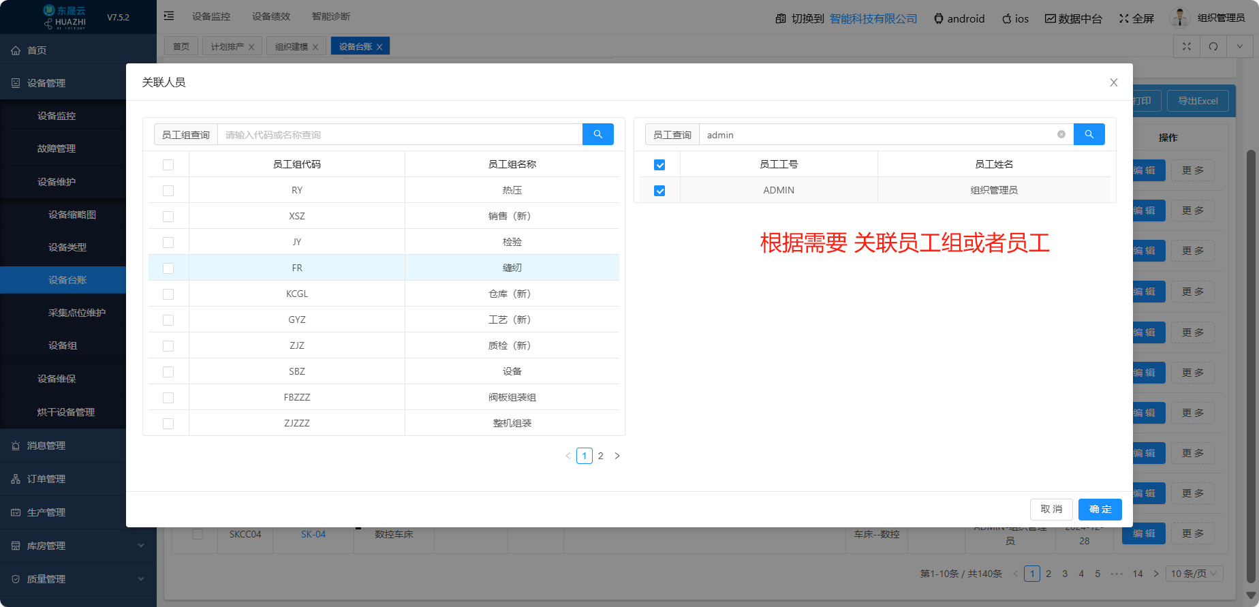This screenshot has height=607, width=1259.
Task: Enter fullscreen via 全屏
Action: pos(1137,18)
